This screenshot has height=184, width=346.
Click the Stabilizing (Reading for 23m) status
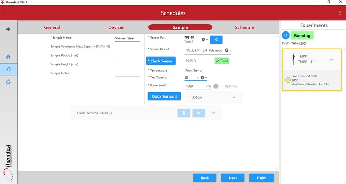pyautogui.click(x=311, y=84)
